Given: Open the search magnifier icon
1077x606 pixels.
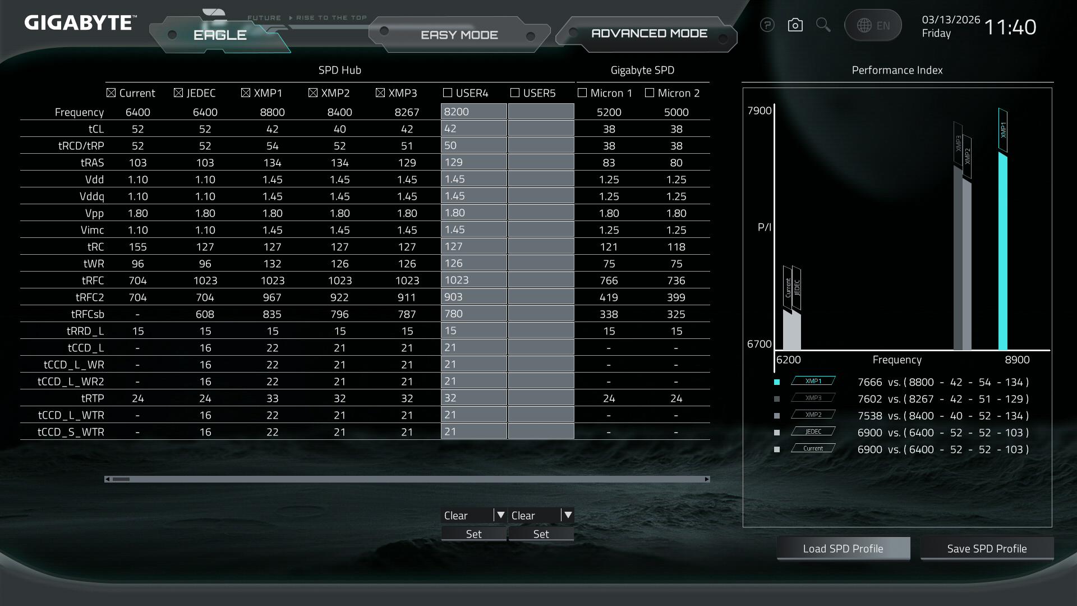Looking at the screenshot, I should [823, 25].
